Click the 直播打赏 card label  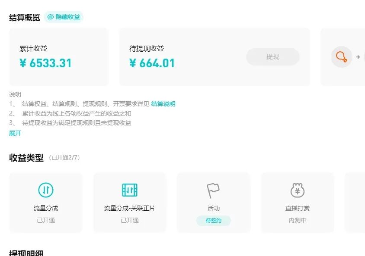[x=297, y=208]
